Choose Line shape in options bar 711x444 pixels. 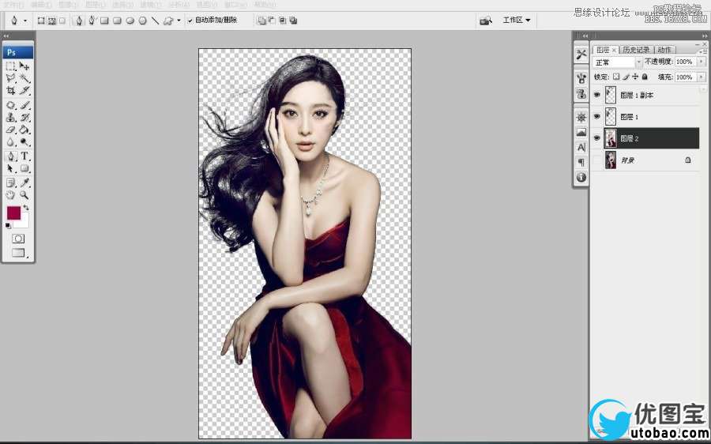point(156,21)
